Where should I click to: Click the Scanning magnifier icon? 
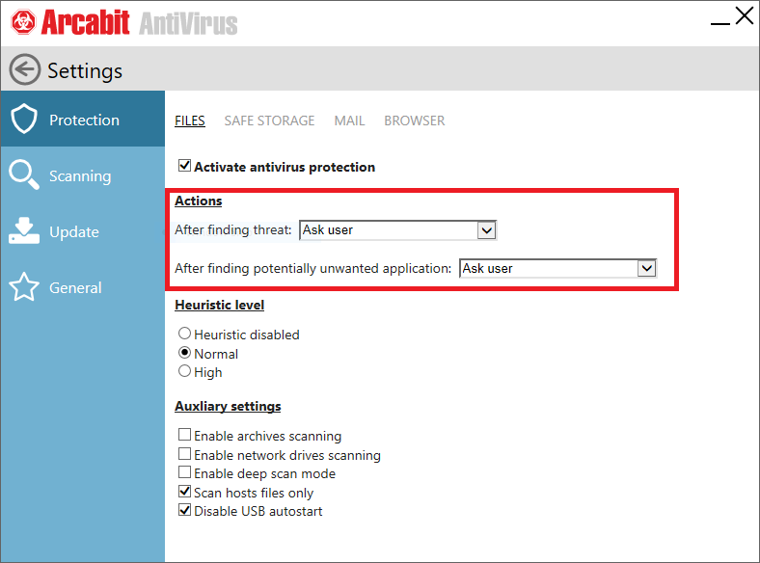[24, 174]
